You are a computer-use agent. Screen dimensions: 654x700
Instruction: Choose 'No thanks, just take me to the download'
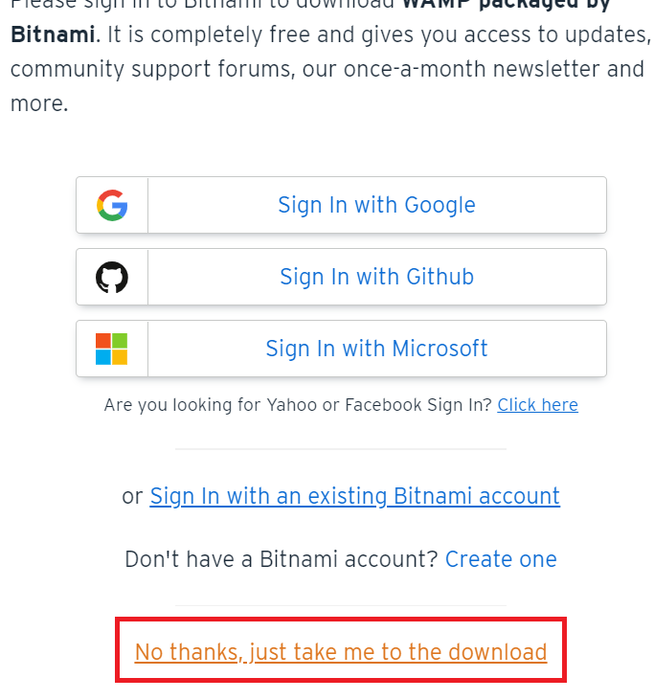tap(340, 652)
